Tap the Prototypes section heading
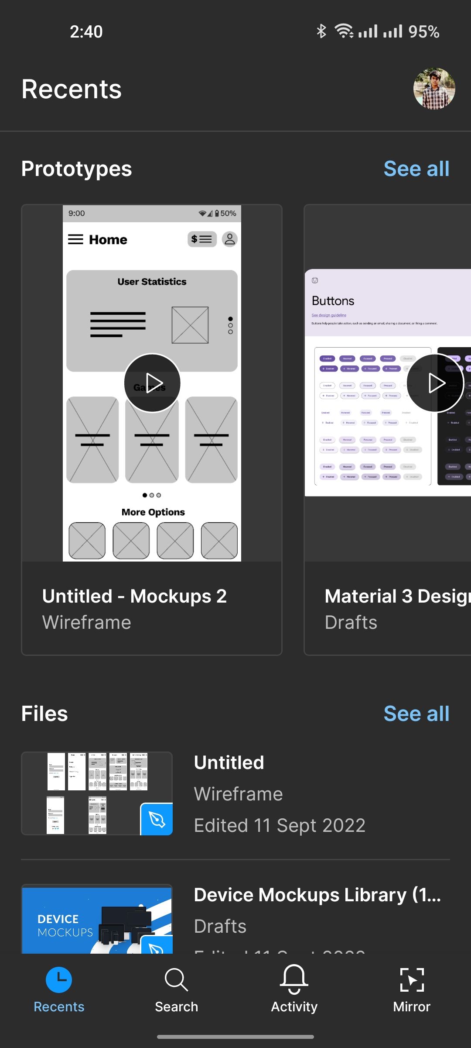 [x=77, y=169]
